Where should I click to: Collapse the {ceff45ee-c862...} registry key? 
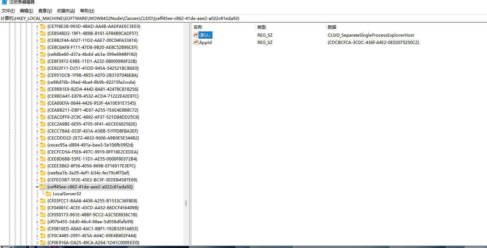(x=37, y=187)
